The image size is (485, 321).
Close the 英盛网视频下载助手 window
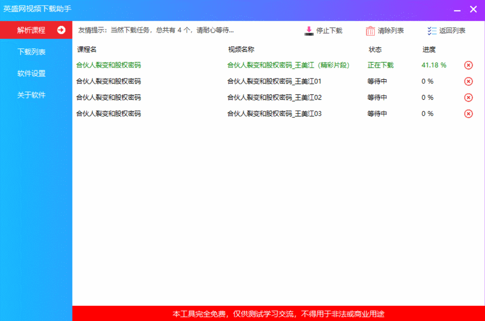[473, 9]
